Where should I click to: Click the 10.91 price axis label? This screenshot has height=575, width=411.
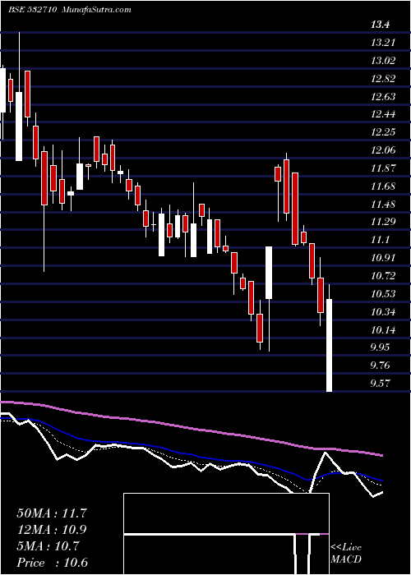[383, 258]
